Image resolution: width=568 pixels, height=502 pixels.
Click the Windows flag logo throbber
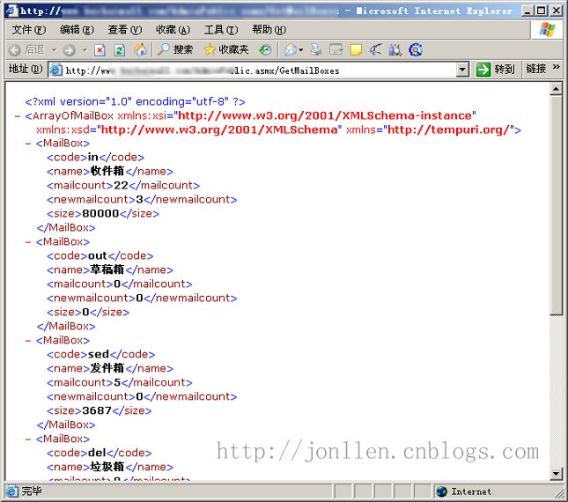[x=548, y=29]
